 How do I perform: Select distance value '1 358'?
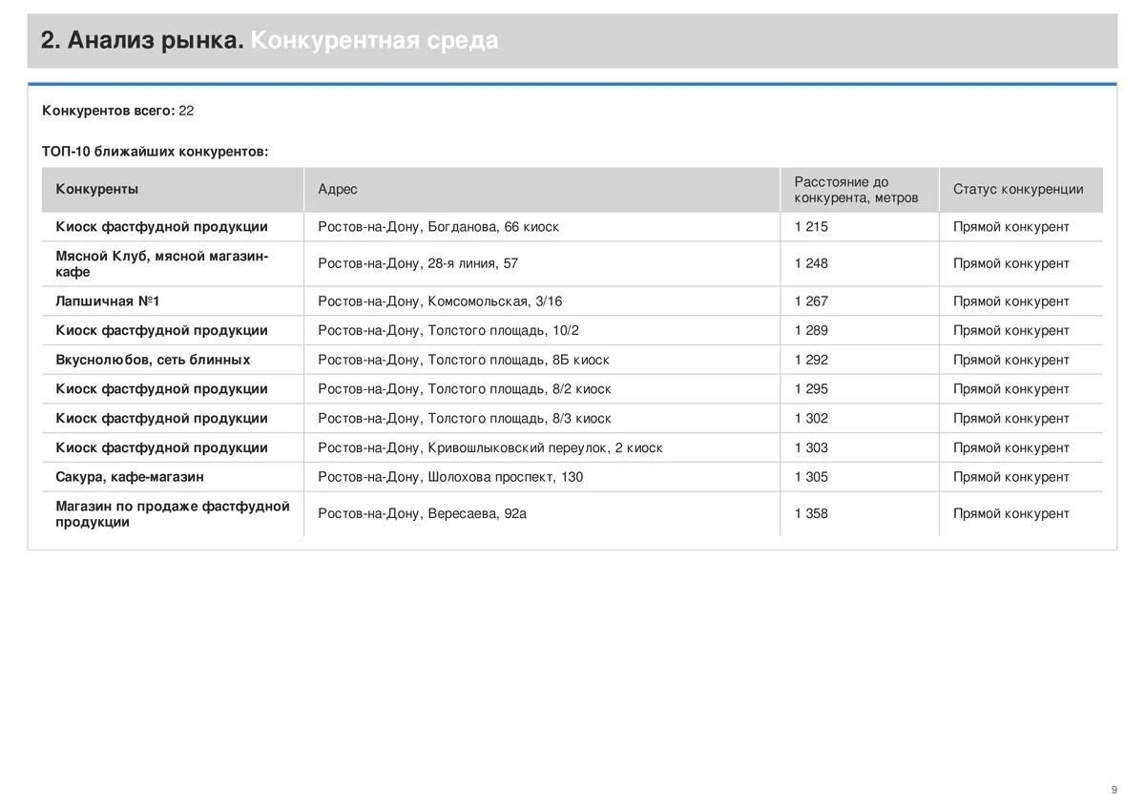(811, 514)
